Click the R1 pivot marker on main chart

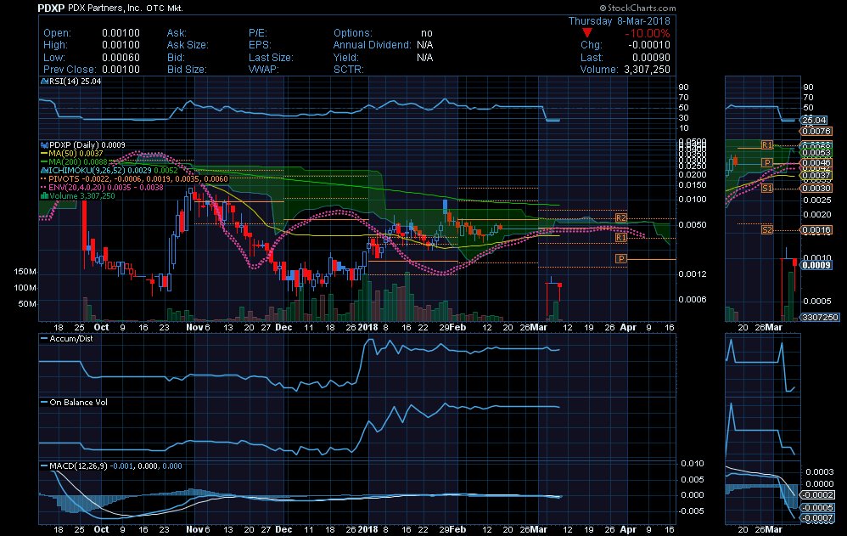click(x=621, y=238)
